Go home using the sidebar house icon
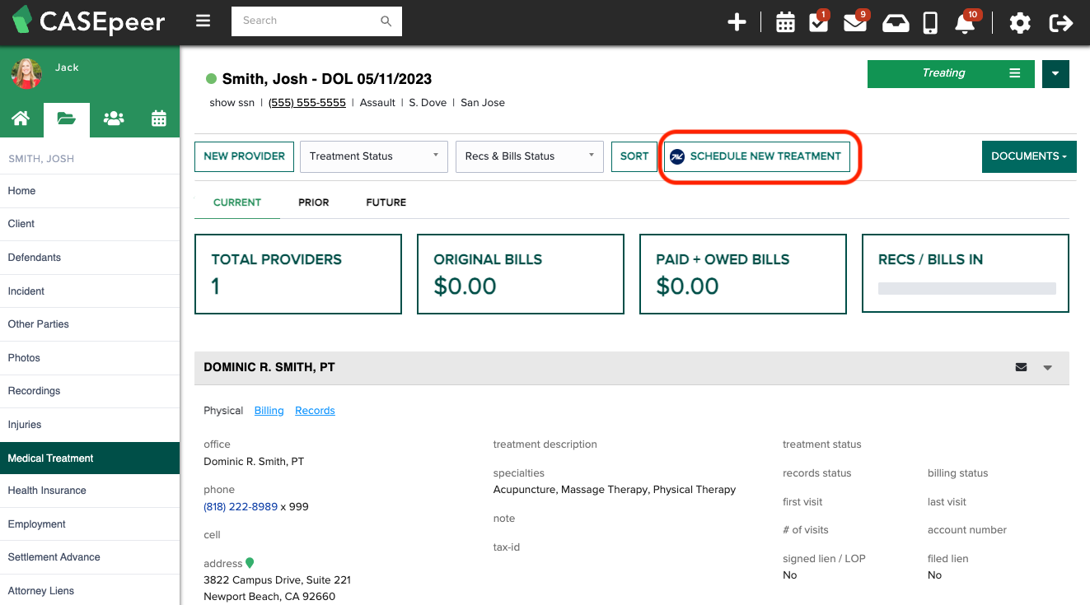1090x605 pixels. click(21, 119)
